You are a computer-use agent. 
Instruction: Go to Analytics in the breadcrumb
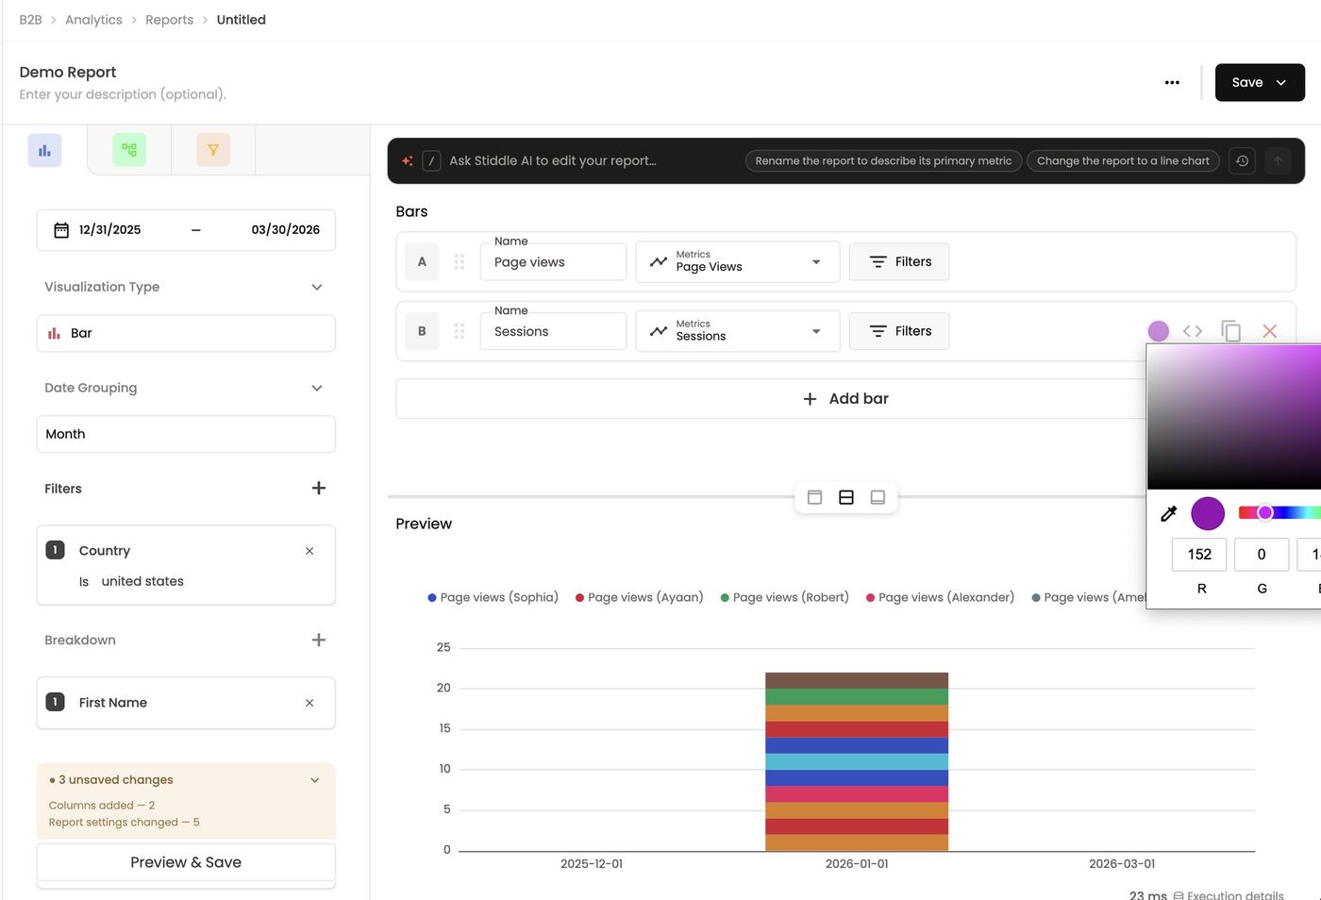(93, 20)
